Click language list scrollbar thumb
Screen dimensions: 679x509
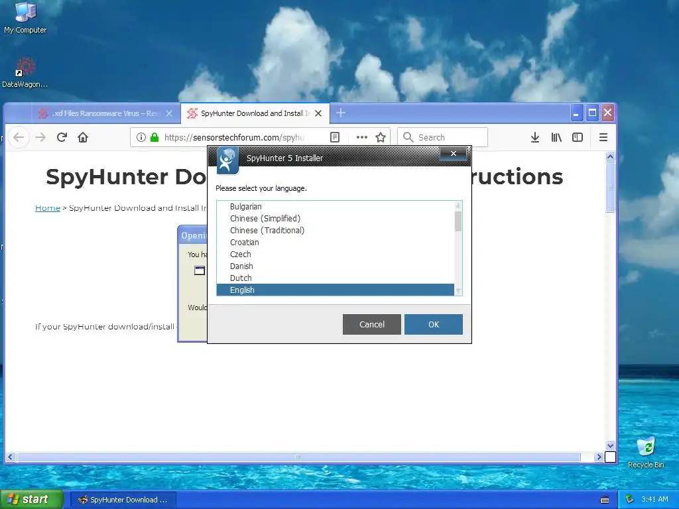point(458,221)
